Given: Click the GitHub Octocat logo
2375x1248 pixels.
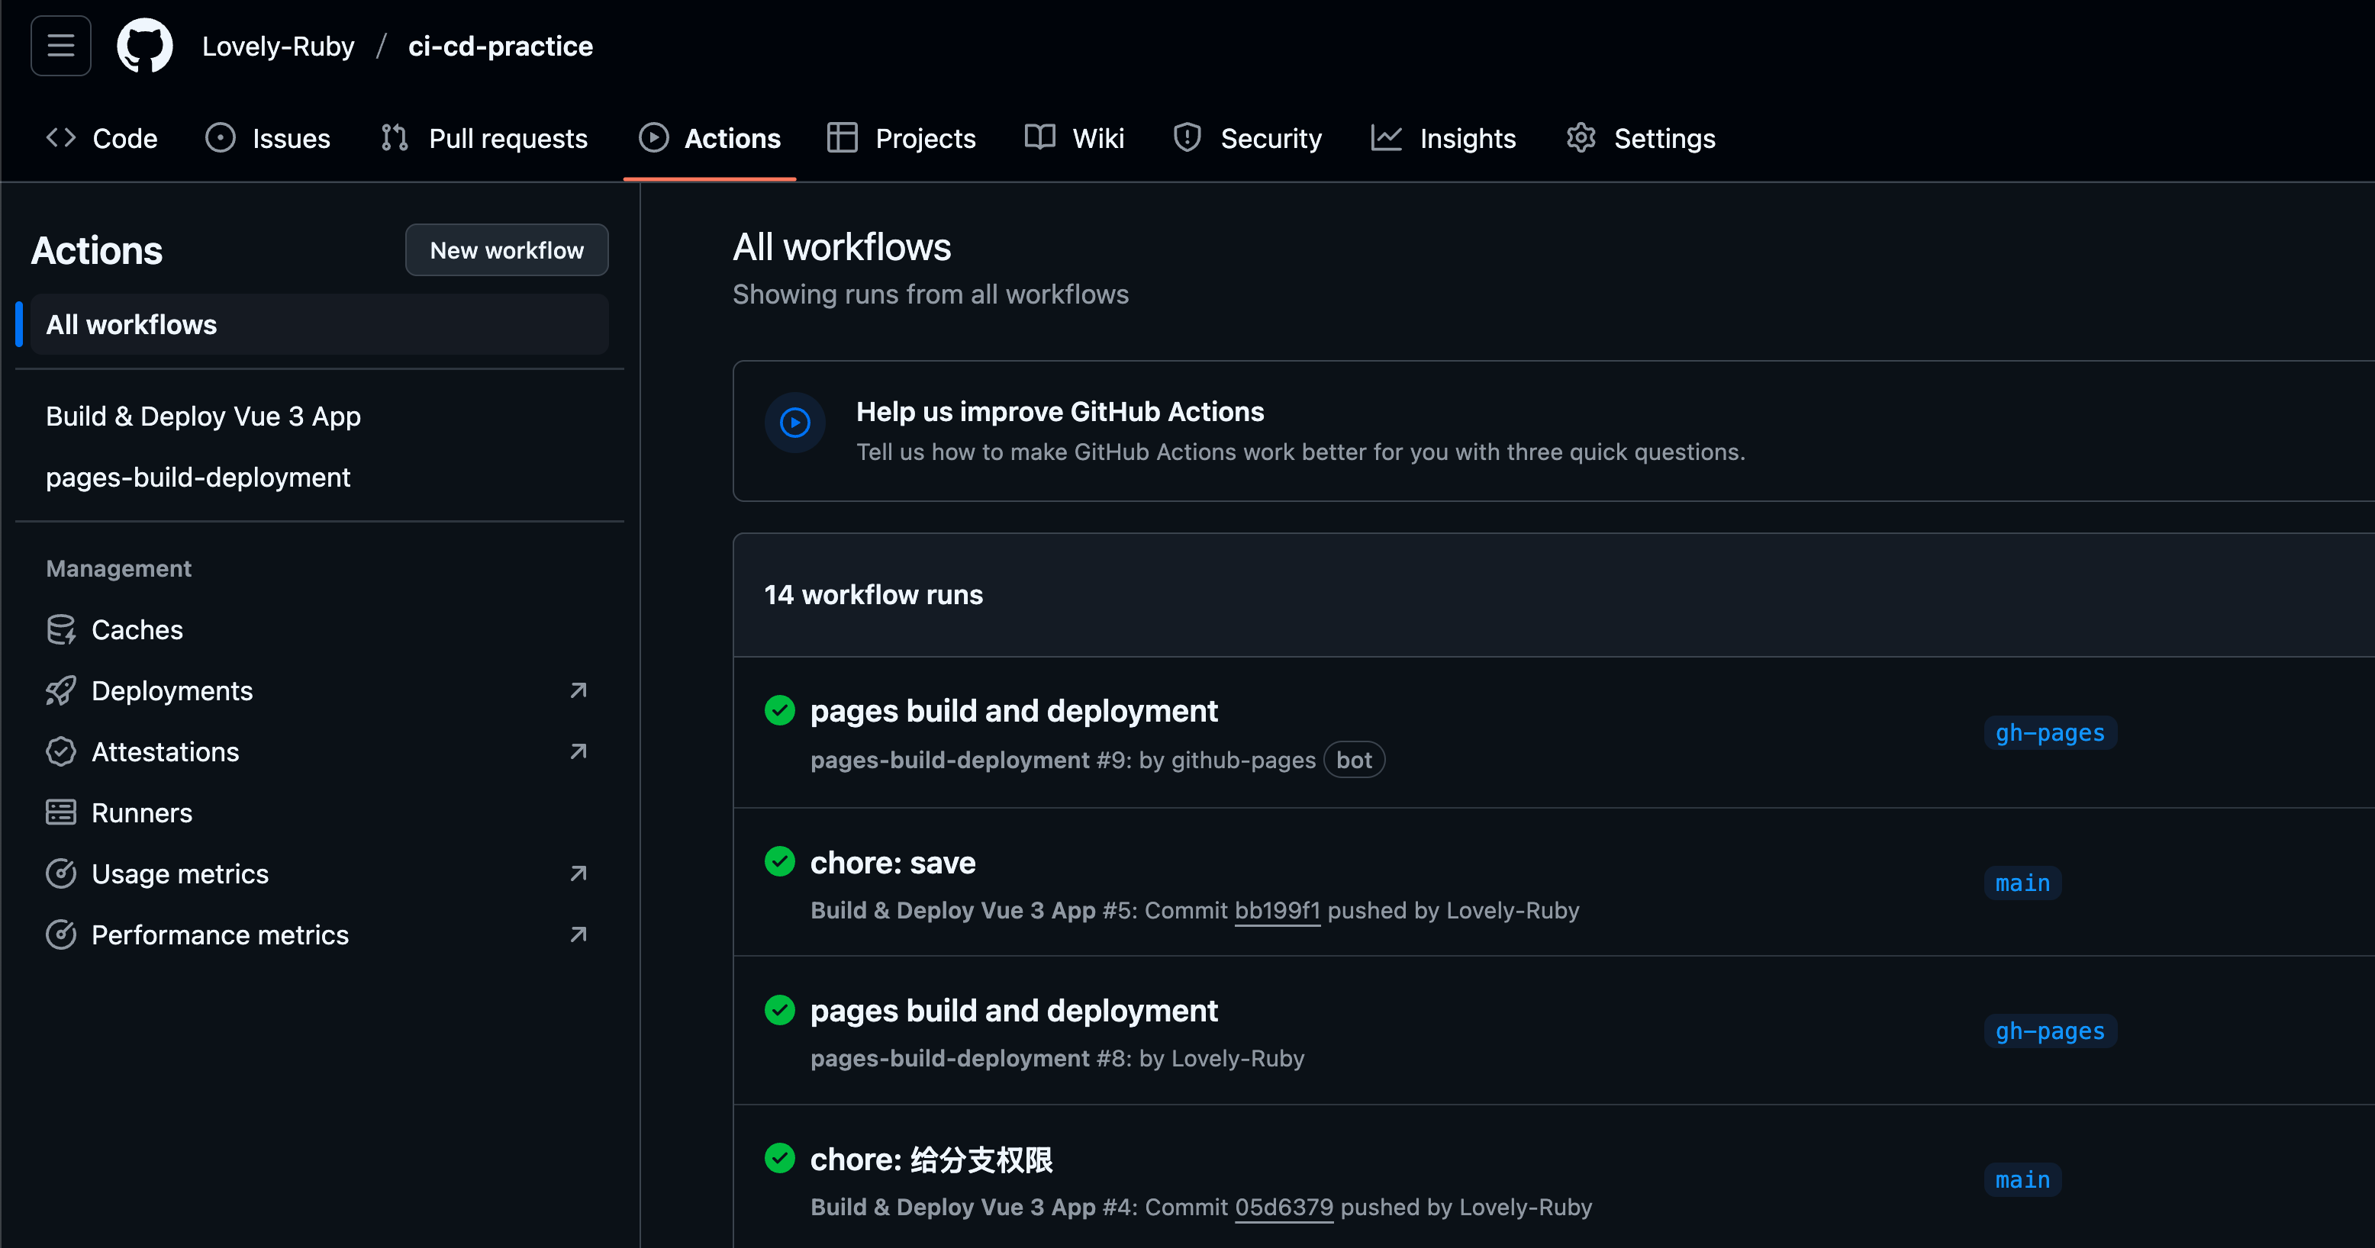Looking at the screenshot, I should coord(145,45).
